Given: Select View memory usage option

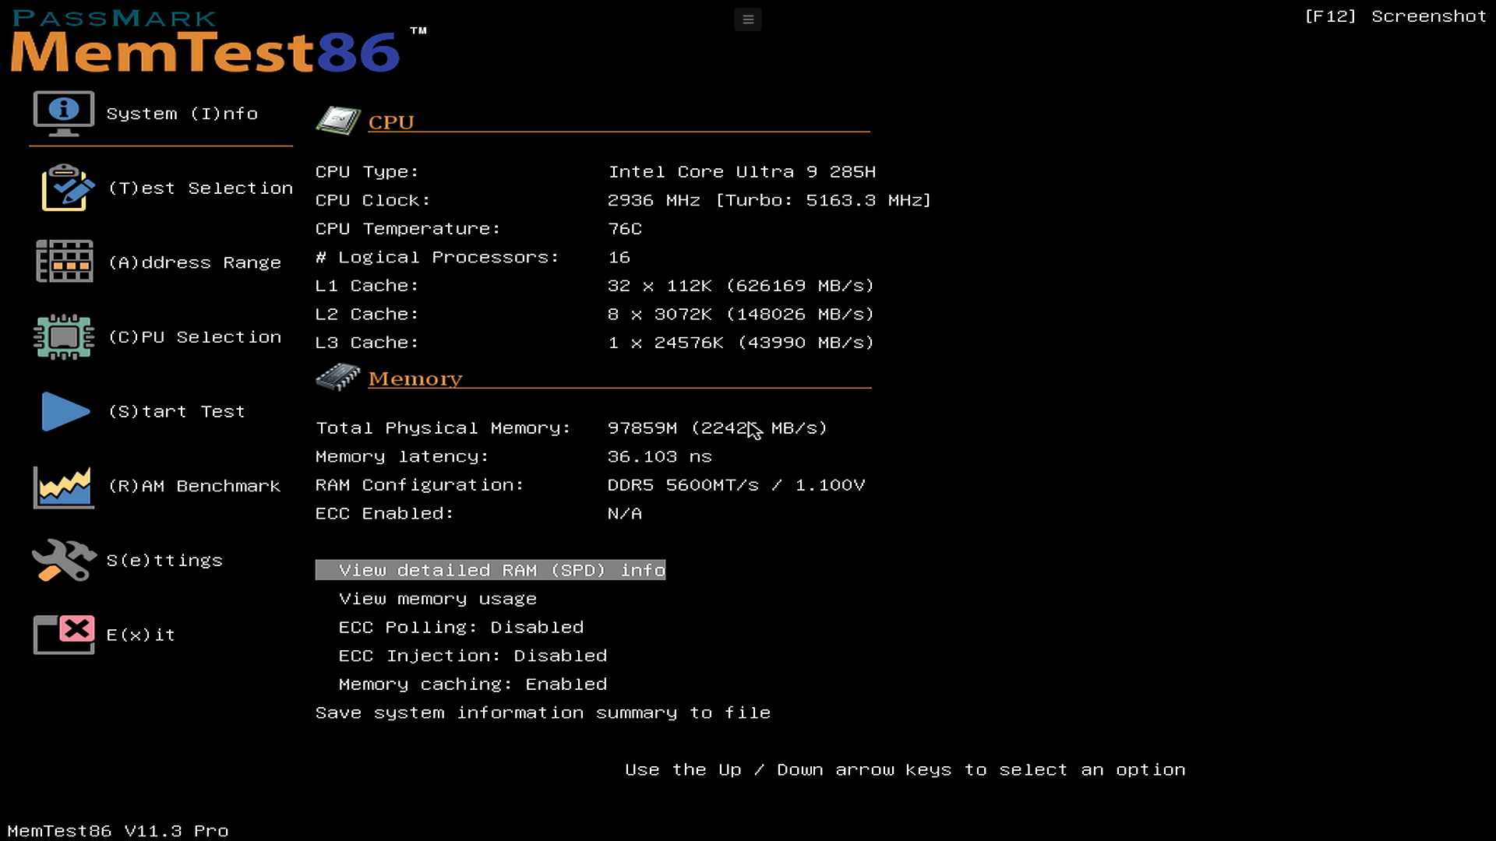Looking at the screenshot, I should pos(437,600).
